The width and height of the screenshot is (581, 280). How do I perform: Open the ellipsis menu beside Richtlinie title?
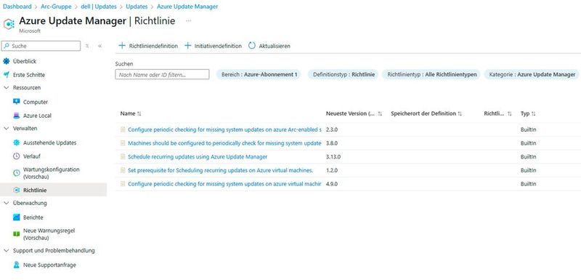(188, 21)
